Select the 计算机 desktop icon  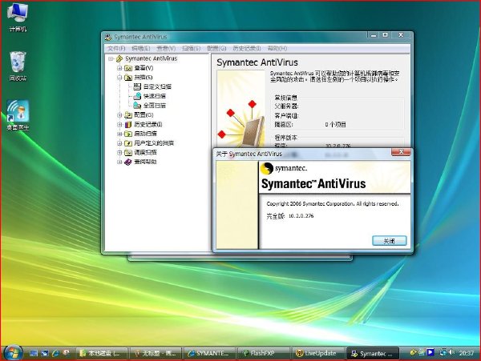pyautogui.click(x=18, y=13)
